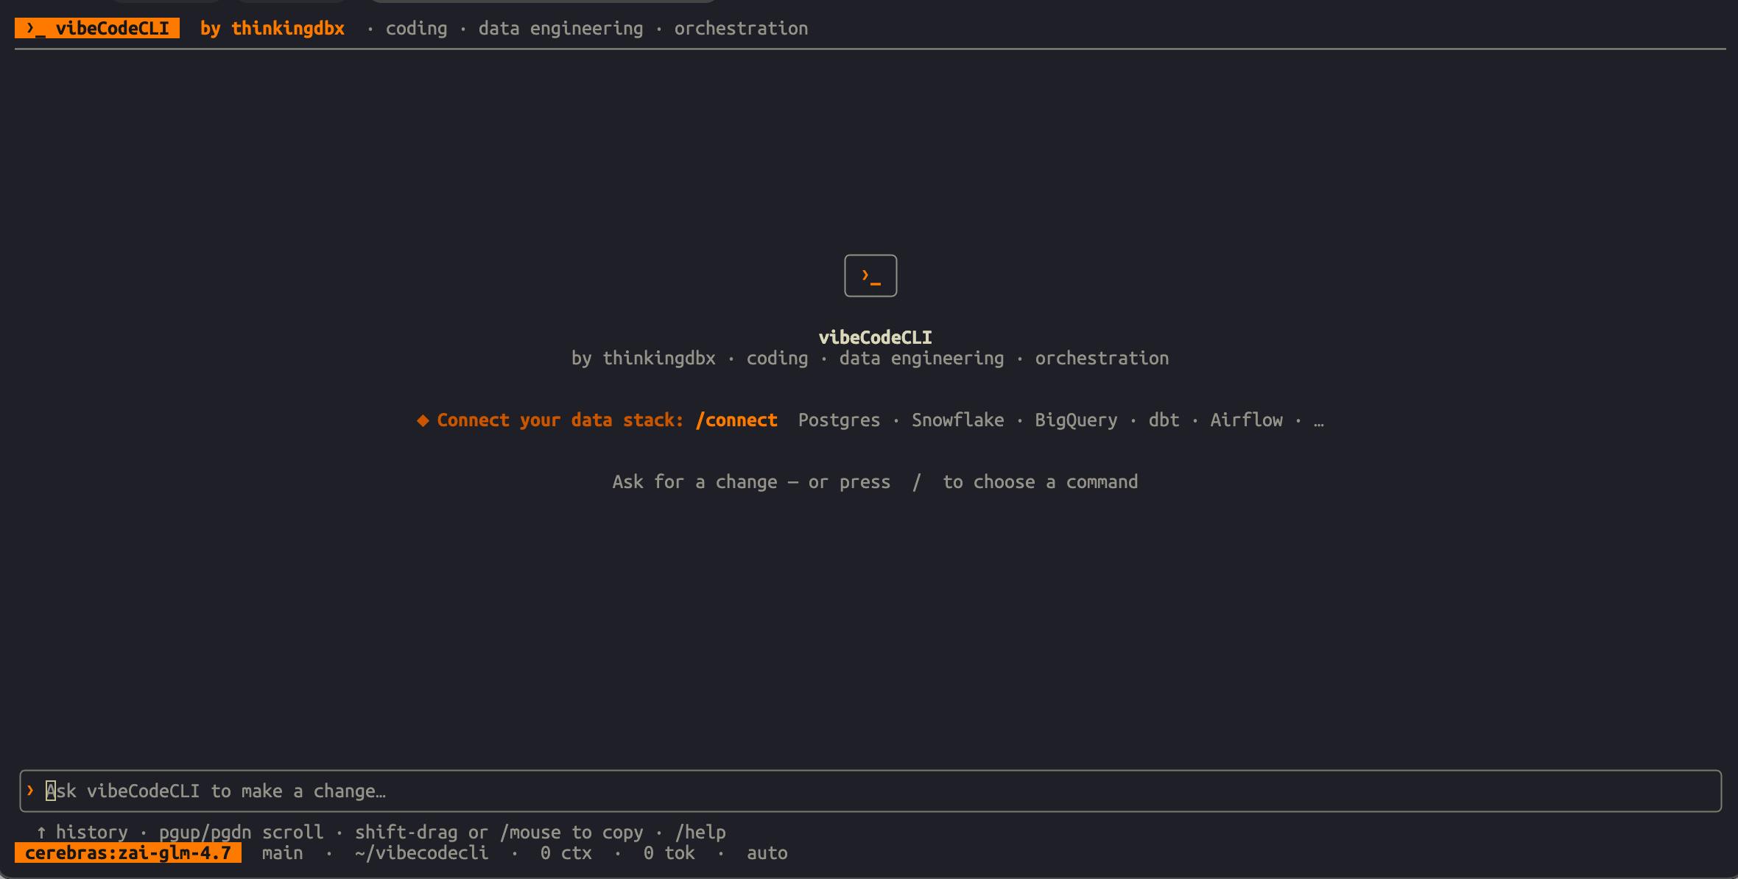Click 'orchestration' in the top header
Viewport: 1738px width, 879px height.
pos(741,28)
